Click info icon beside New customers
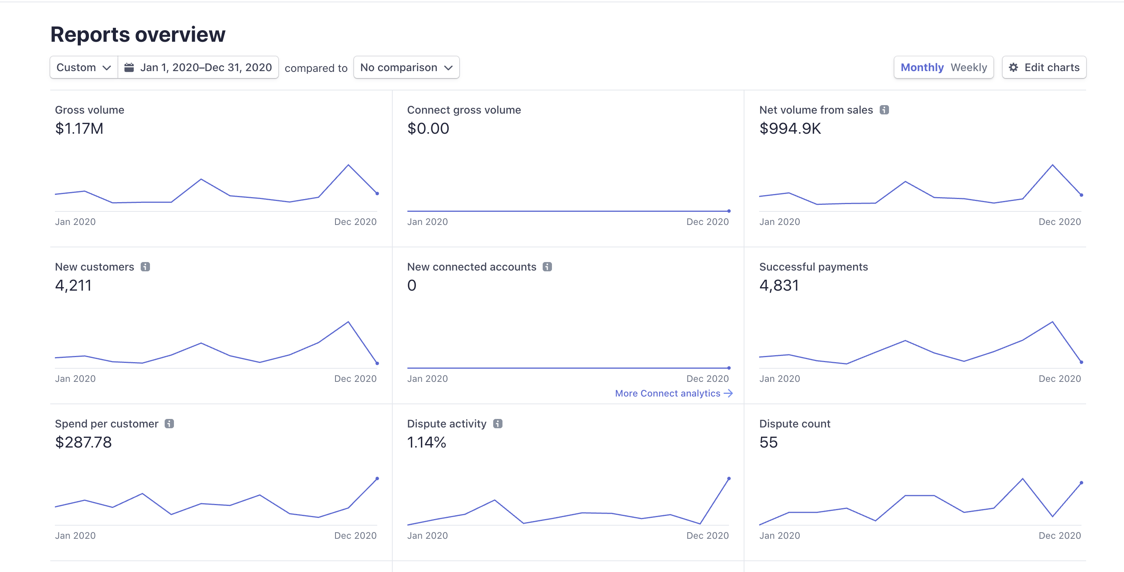Screen dimensions: 1124x572 coord(145,267)
